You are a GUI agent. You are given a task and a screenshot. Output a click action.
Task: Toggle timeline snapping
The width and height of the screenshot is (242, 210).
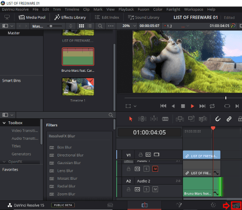click(x=218, y=119)
